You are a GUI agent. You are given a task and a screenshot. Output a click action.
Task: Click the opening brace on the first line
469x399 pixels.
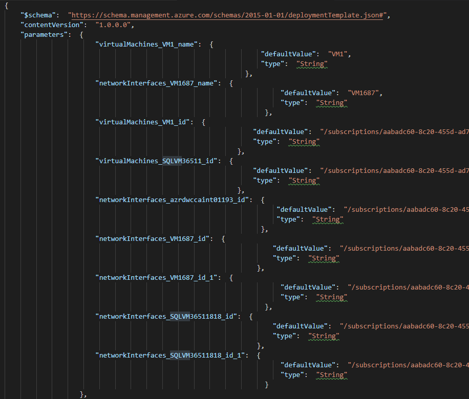coord(6,6)
